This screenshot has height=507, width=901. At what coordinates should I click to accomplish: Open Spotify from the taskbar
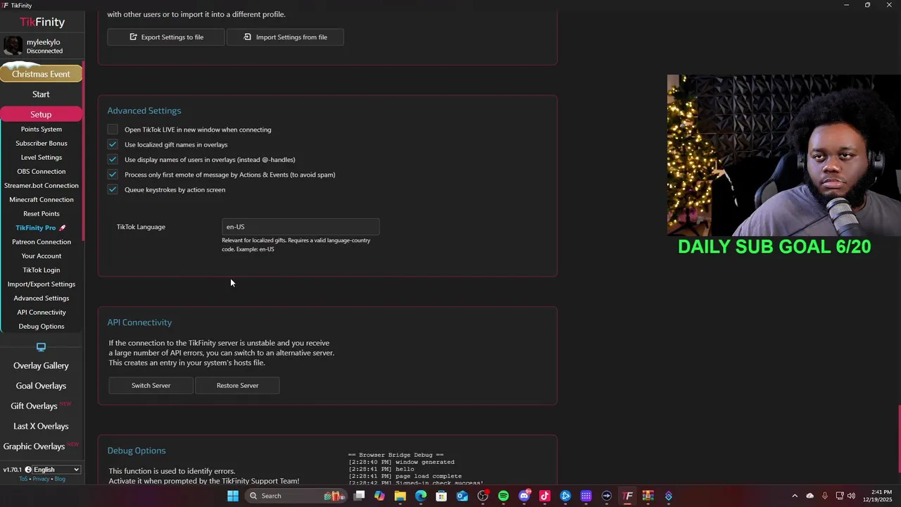[503, 496]
